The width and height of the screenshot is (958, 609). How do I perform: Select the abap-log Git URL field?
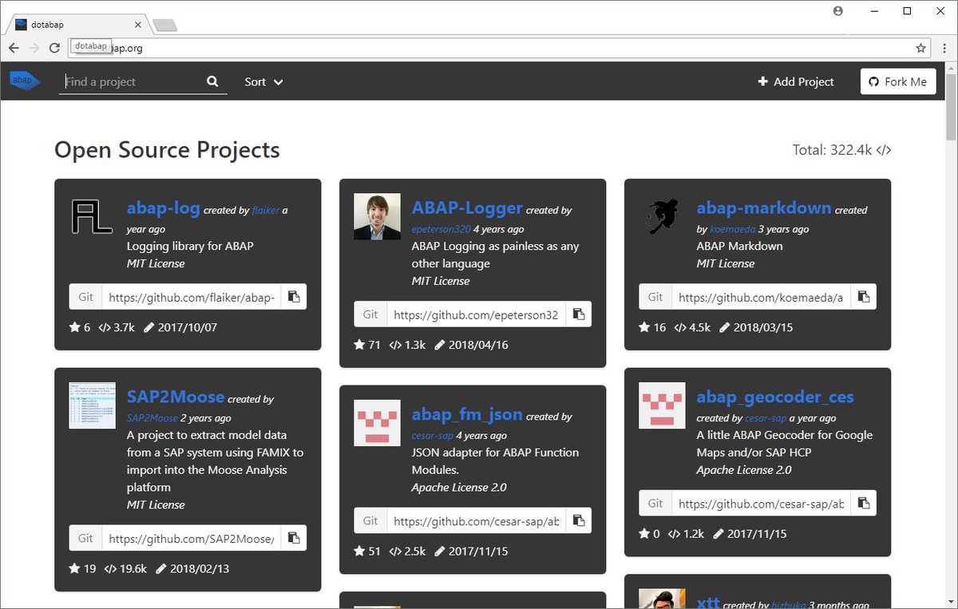point(192,297)
